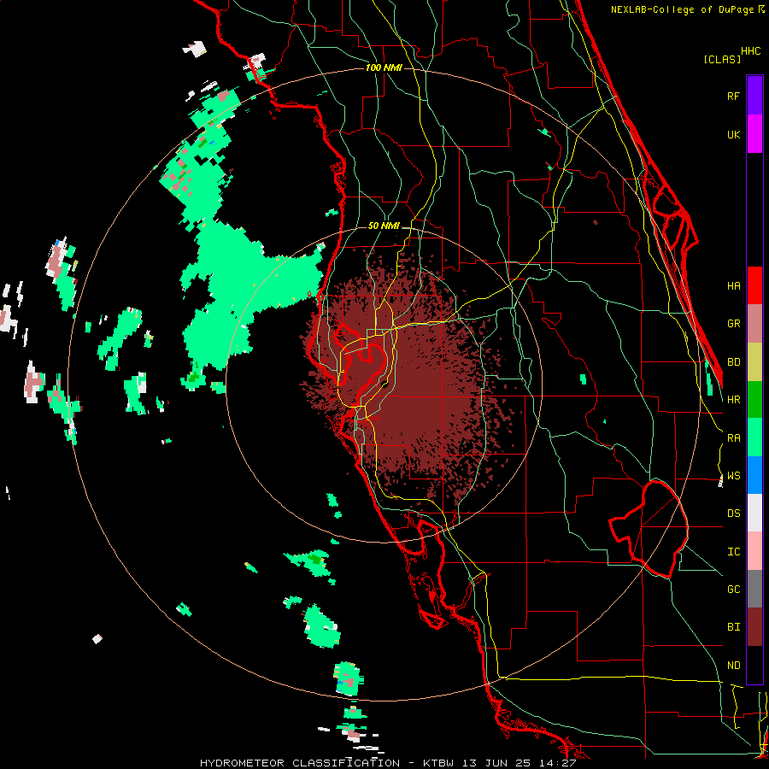Viewport: 769px width, 769px height.
Task: Select the 'DS' legend label
Action: [733, 514]
